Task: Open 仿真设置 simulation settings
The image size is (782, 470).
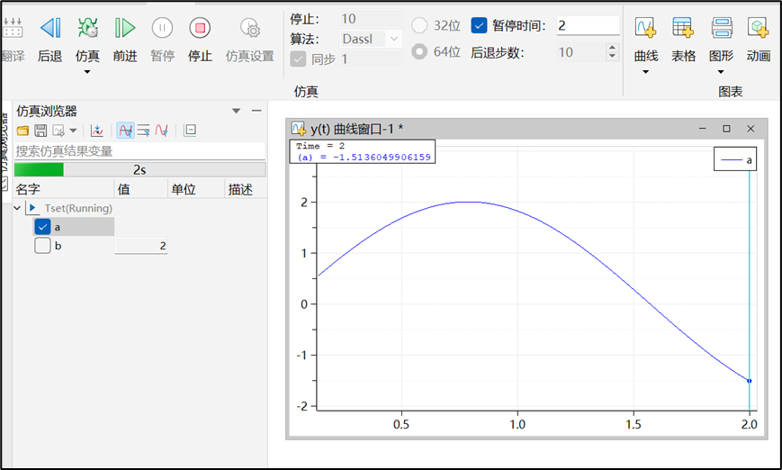Action: tap(249, 28)
